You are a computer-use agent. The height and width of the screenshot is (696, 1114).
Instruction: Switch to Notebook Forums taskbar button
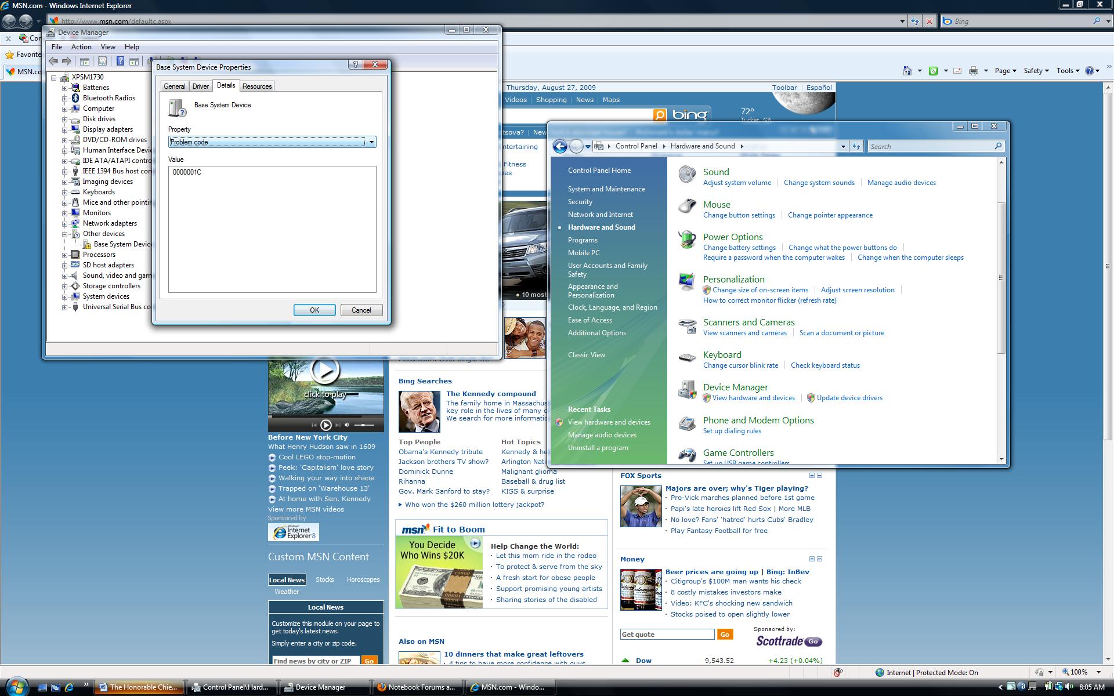[x=417, y=687]
